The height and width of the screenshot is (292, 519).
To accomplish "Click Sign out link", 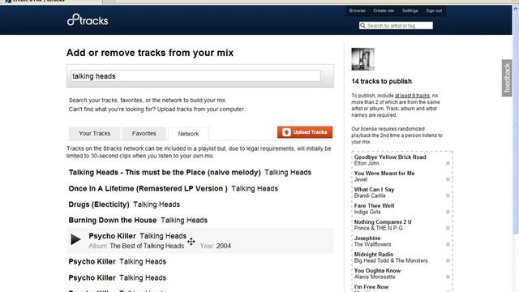I will point(434,11).
